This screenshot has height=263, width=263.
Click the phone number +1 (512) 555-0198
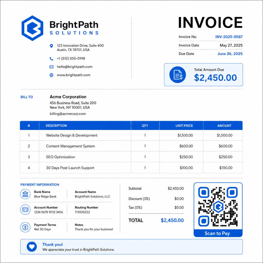[71, 58]
